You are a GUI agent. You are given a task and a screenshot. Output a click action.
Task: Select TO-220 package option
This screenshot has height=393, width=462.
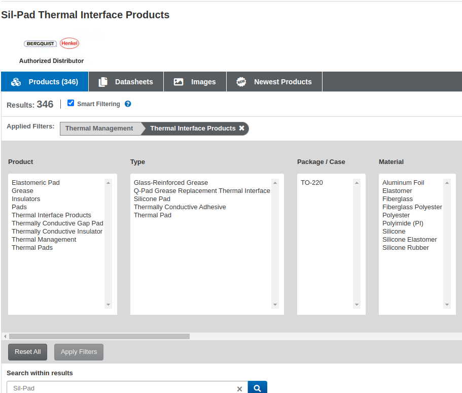312,183
